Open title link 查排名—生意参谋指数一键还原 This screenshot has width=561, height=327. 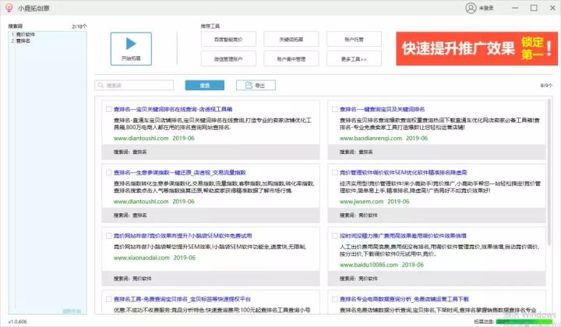click(180, 172)
